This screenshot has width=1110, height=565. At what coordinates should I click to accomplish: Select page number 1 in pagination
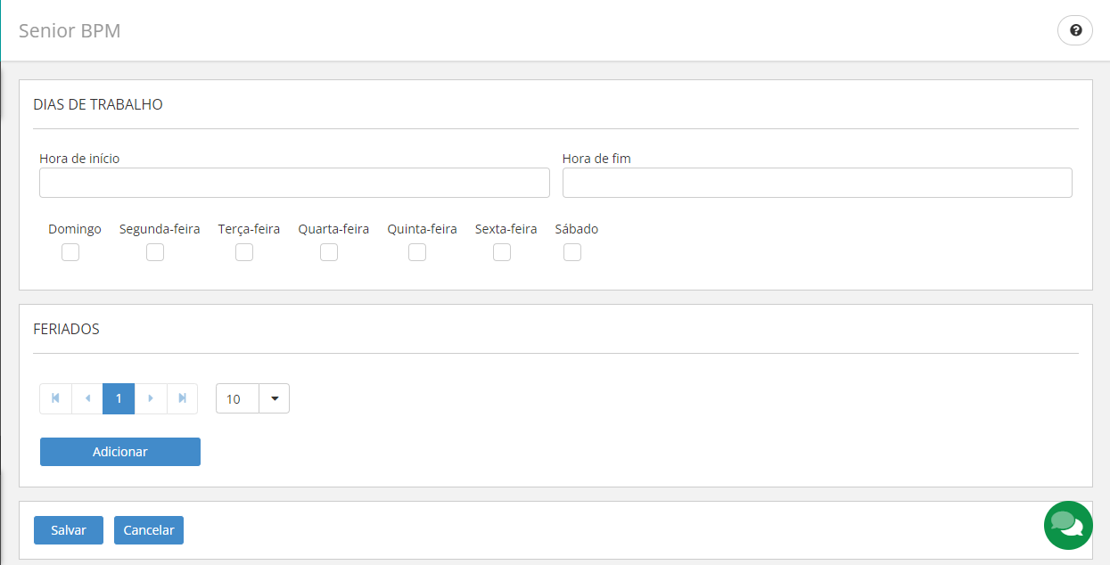119,398
